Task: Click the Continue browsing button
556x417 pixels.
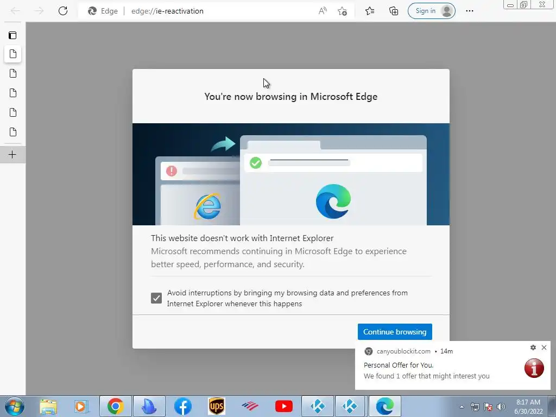Action: pos(395,332)
